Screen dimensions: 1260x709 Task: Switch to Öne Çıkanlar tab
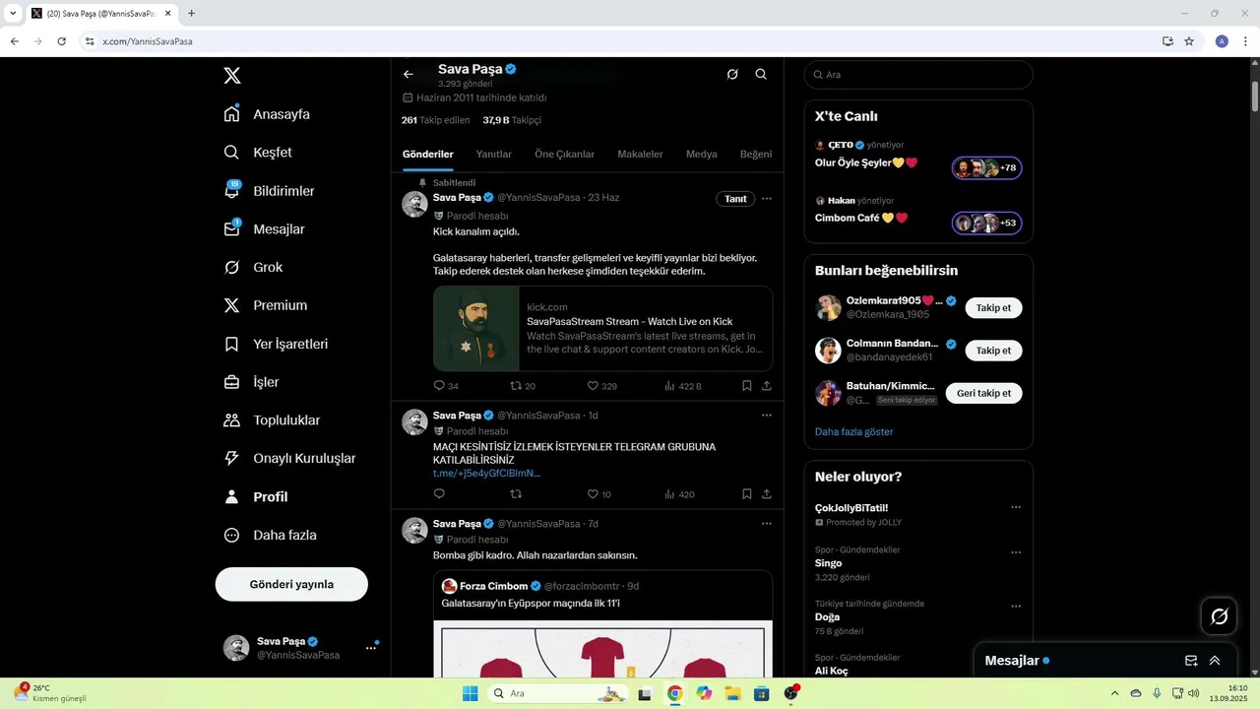564,155
